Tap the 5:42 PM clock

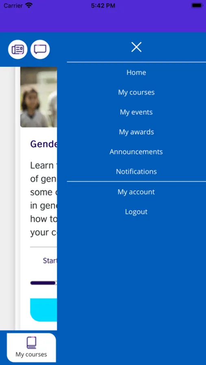[x=103, y=6]
